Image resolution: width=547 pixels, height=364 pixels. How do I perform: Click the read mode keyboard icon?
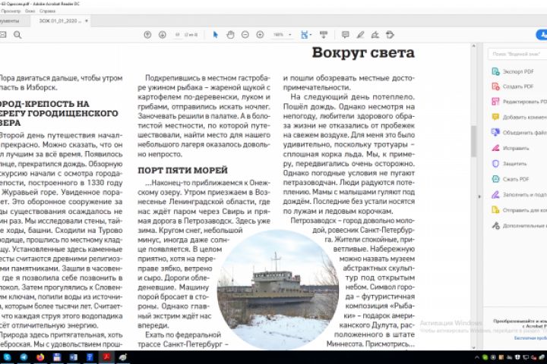(x=324, y=35)
